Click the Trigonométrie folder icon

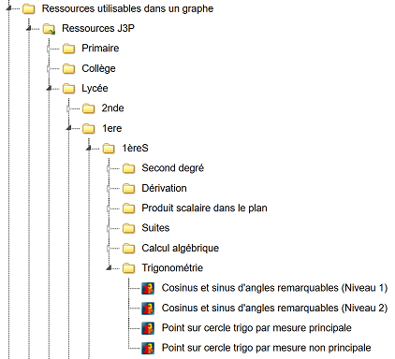[x=128, y=268]
